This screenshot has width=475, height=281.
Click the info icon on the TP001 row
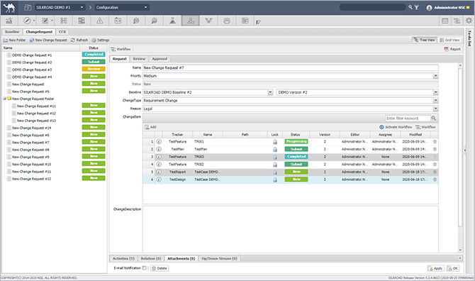[x=159, y=141]
